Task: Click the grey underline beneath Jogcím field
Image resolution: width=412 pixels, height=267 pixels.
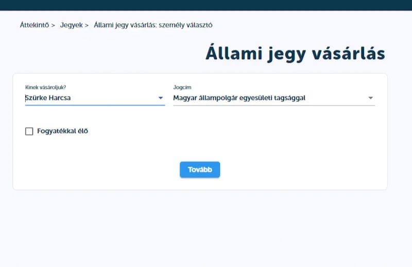Action: (274, 106)
